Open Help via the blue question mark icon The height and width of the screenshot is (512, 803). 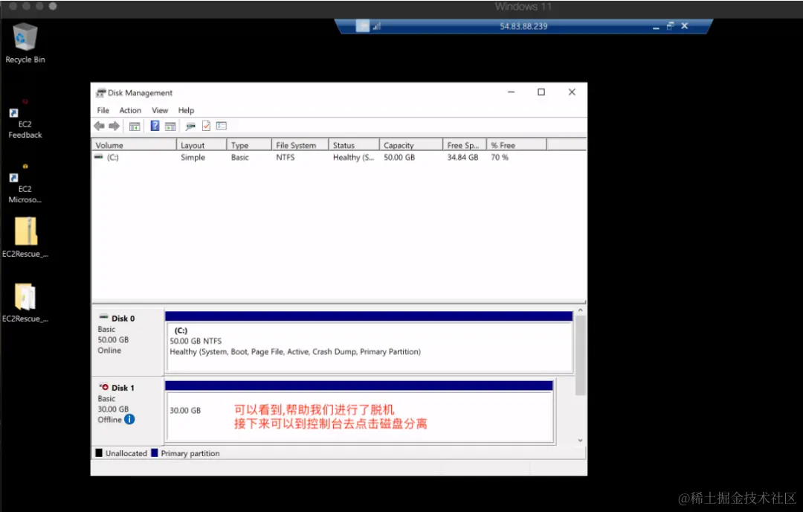pos(155,126)
